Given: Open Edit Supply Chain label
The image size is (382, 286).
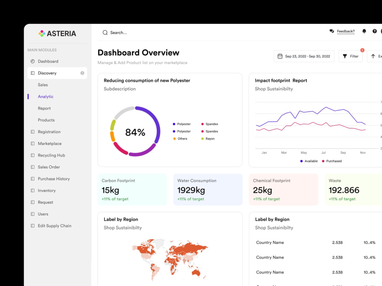Looking at the screenshot, I should click(55, 226).
